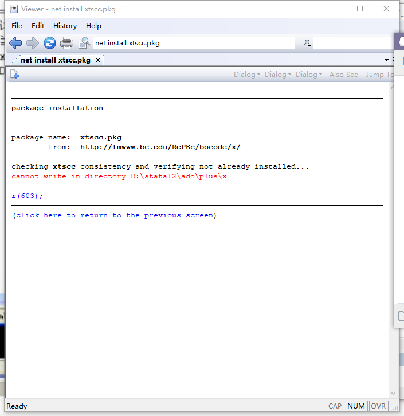Click the Forward arrow in Viewer toolbar

[x=33, y=43]
